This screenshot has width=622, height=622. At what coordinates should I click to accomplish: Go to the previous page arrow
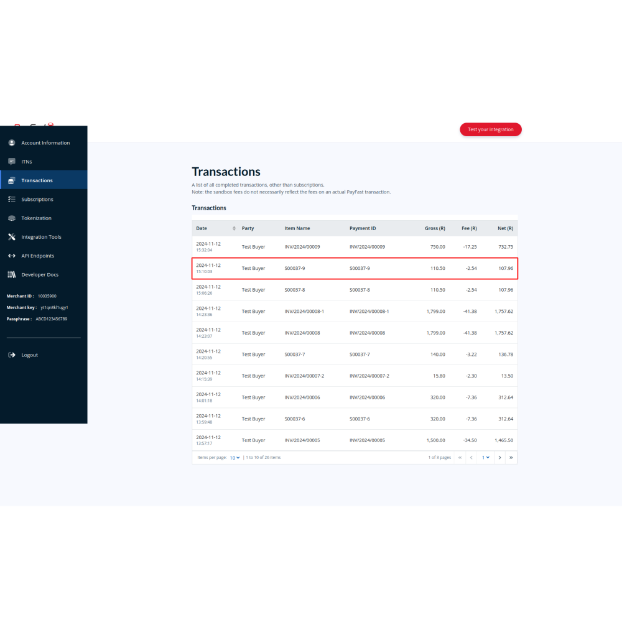click(471, 458)
